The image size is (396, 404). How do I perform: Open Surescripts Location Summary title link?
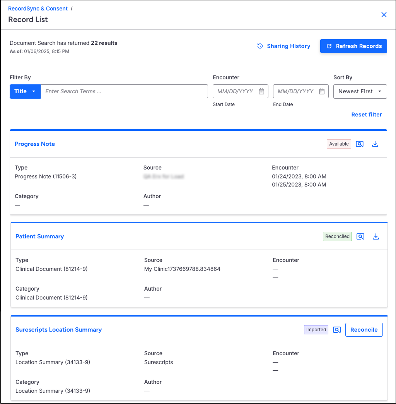pos(58,330)
